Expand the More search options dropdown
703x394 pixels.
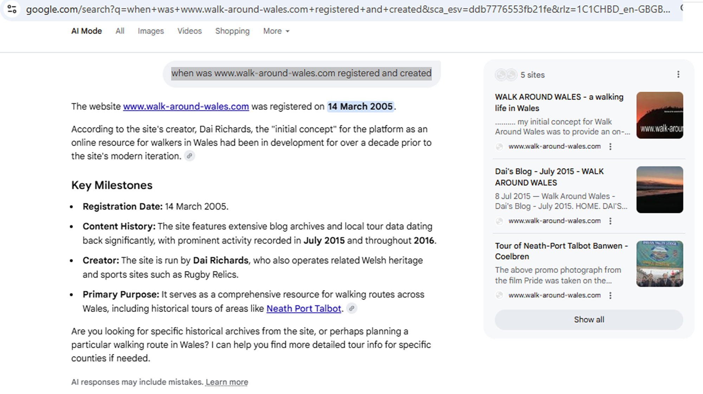pyautogui.click(x=276, y=31)
